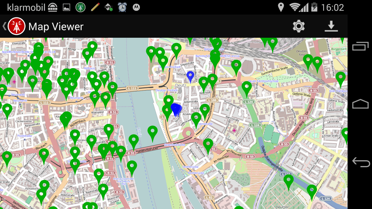372x209 pixels.
Task: Tap the GPS location pin status icon
Action: [281, 7]
